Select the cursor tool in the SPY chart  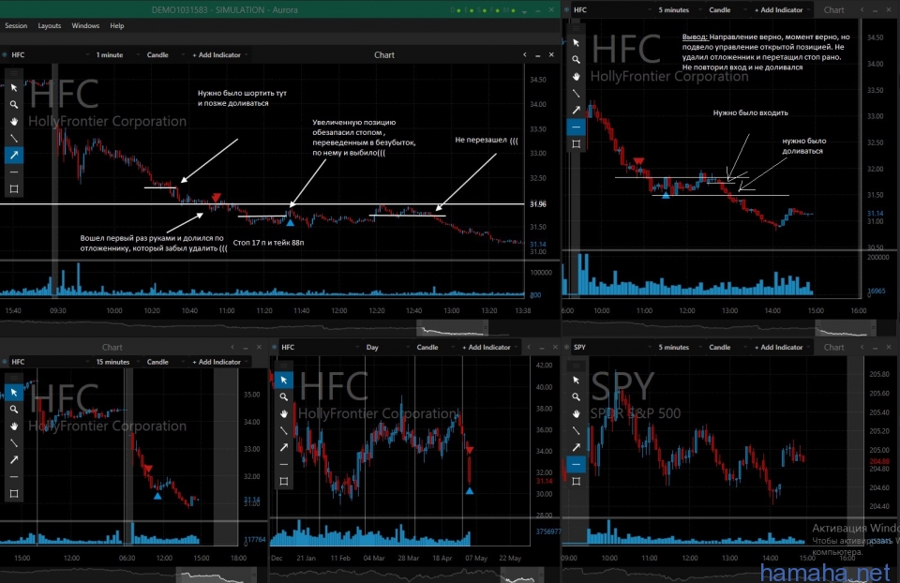(x=576, y=380)
